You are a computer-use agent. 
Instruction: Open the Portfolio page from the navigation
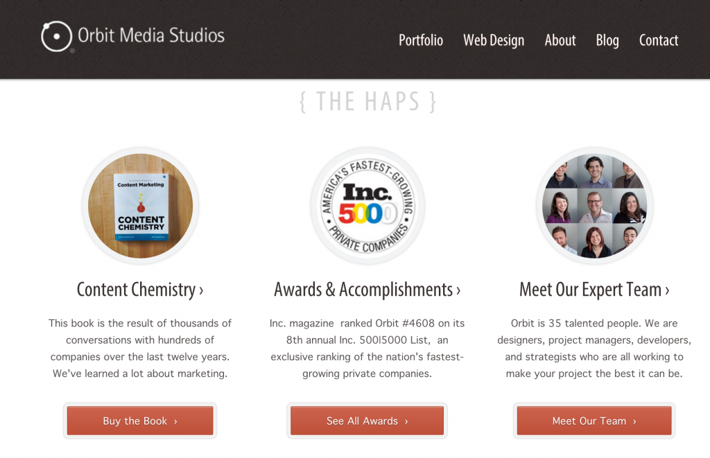tap(420, 40)
